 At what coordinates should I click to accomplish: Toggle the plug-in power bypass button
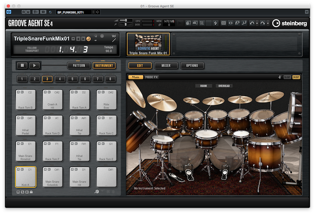coord(9,12)
